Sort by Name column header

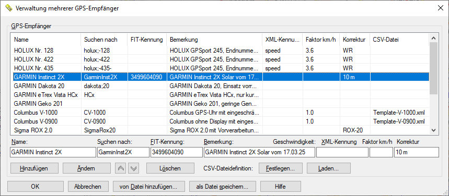(x=46, y=40)
